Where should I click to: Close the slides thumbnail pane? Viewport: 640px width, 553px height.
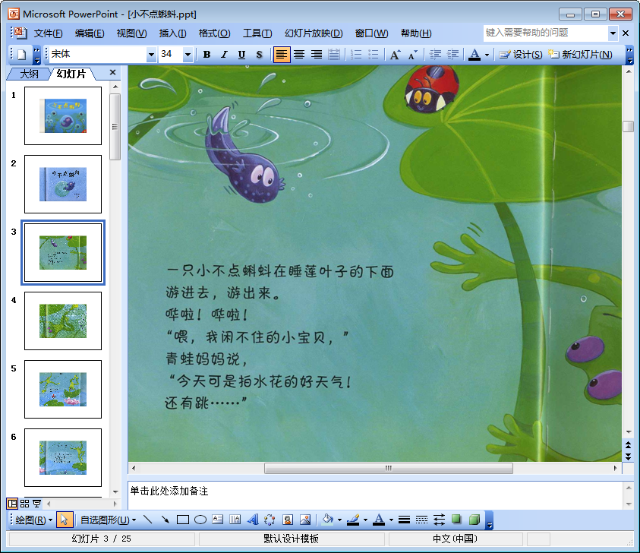click(113, 73)
